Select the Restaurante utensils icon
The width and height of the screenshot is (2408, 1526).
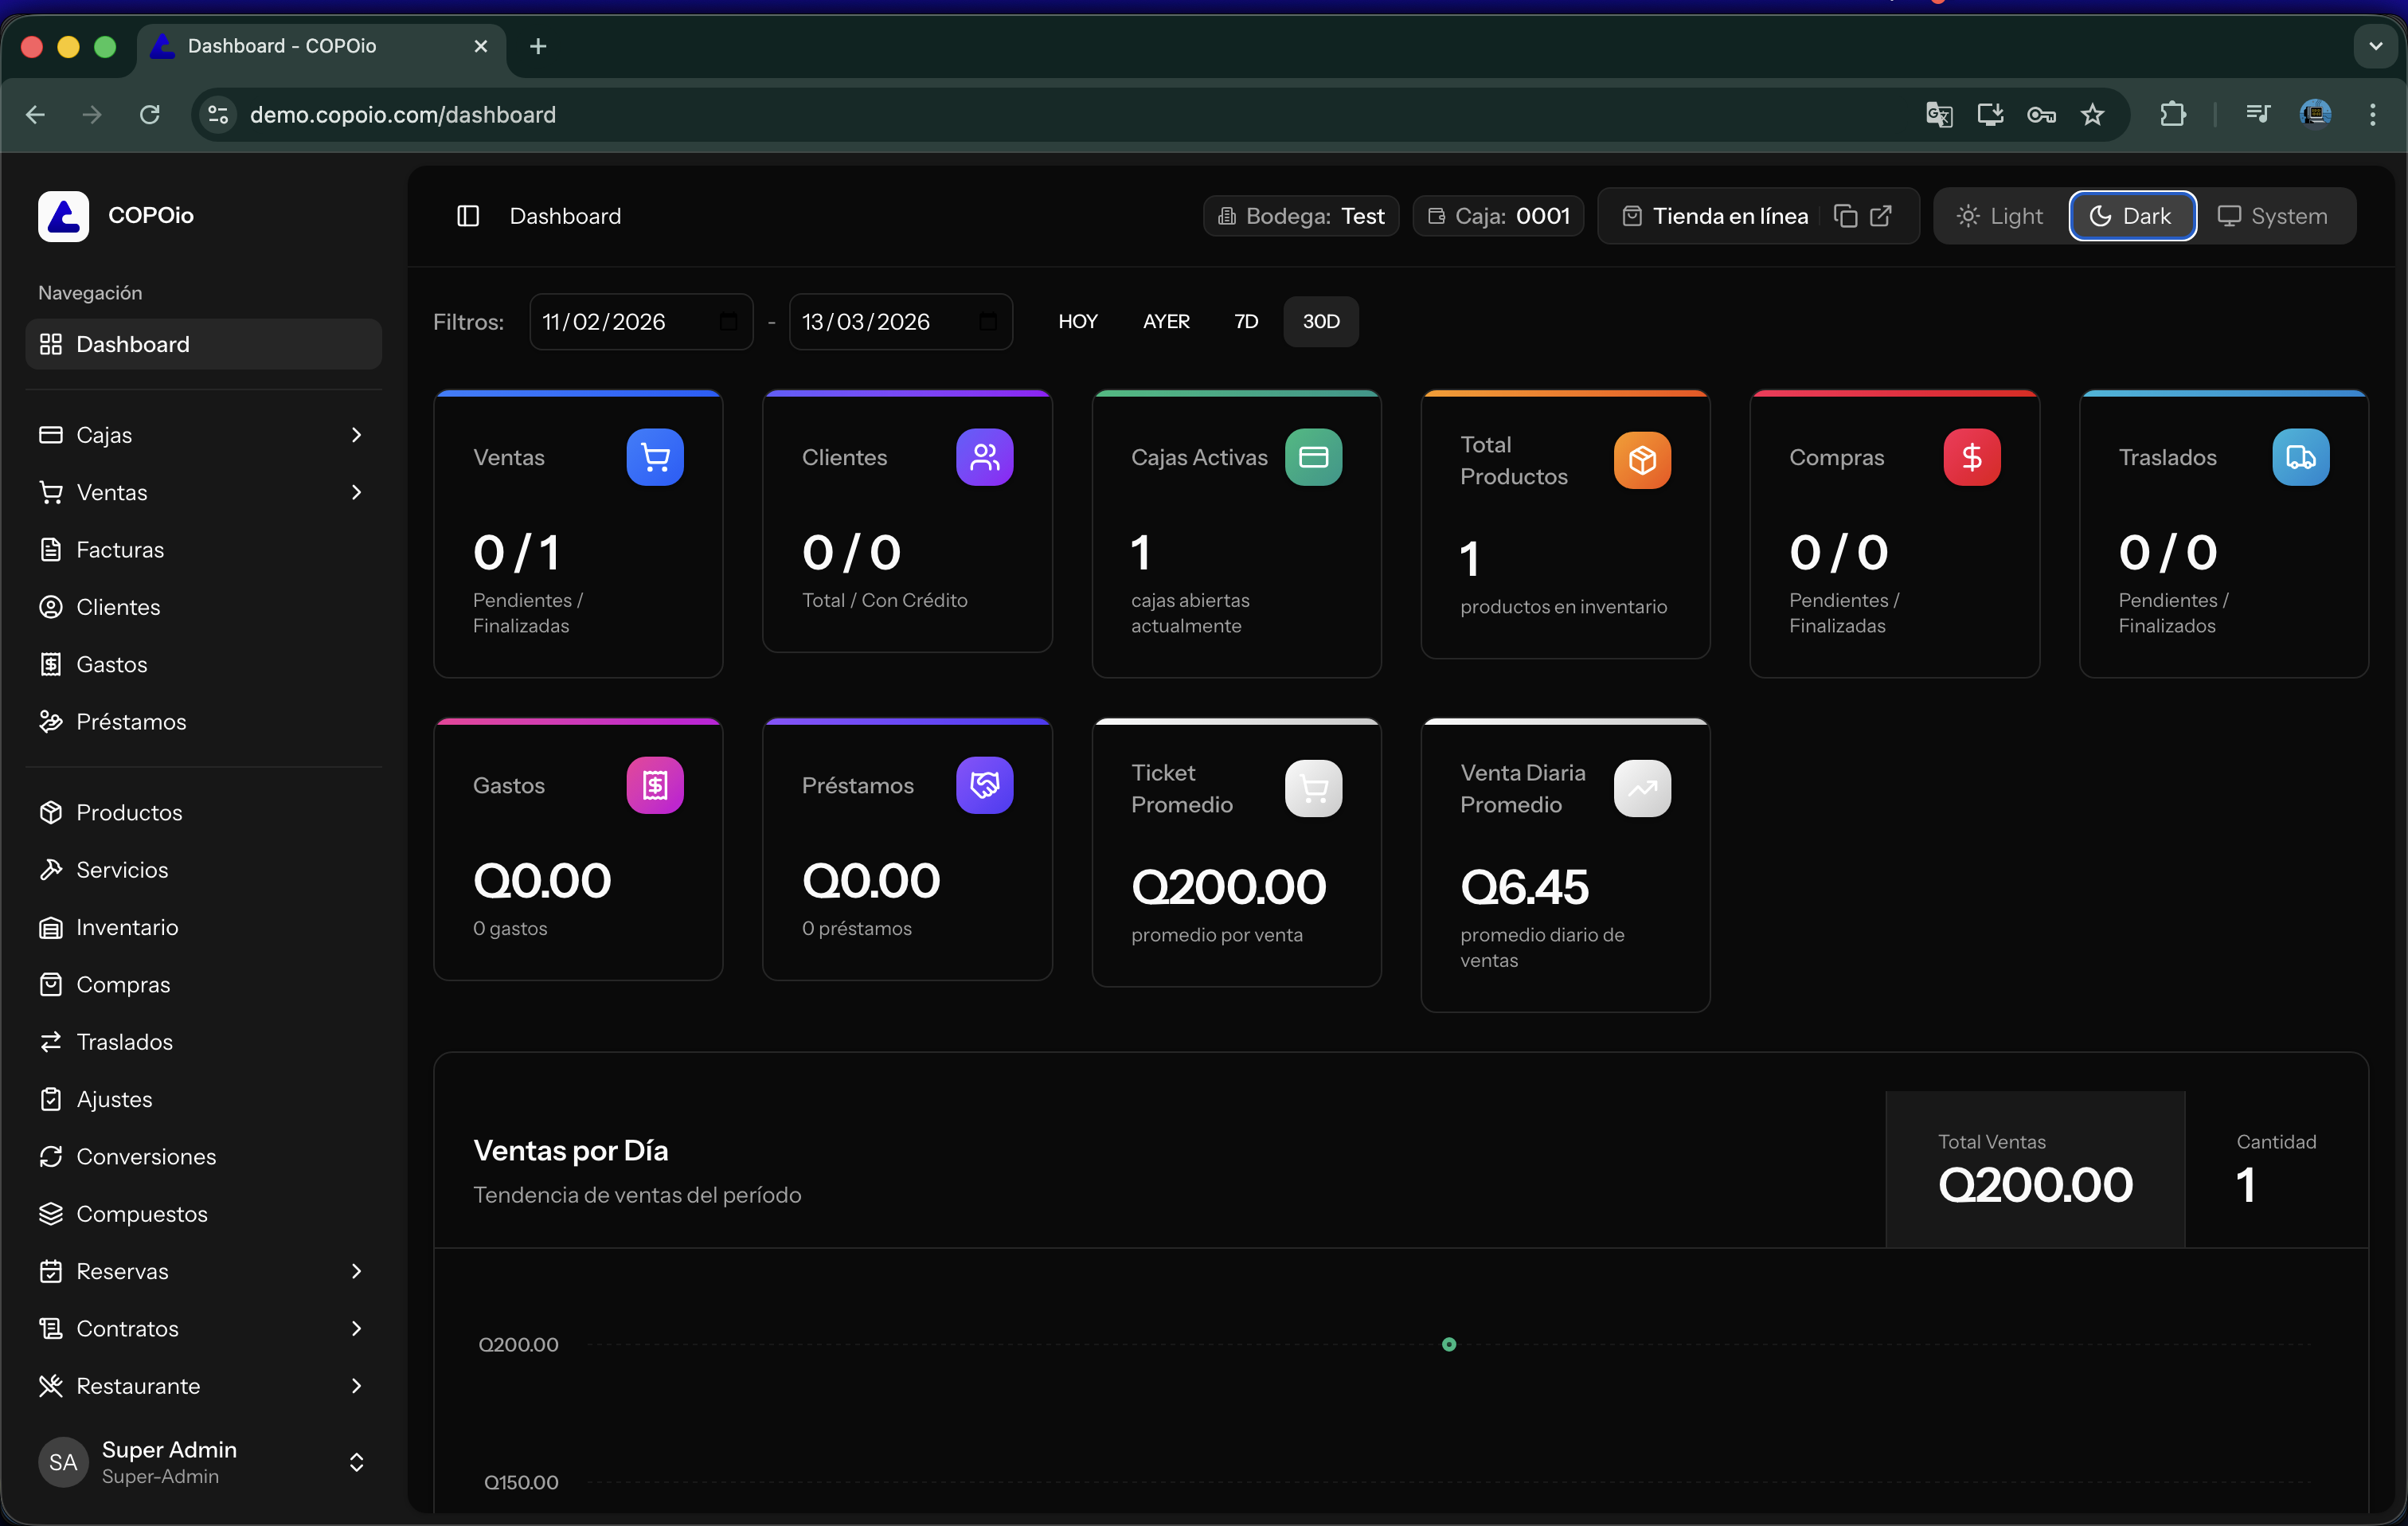click(x=52, y=1386)
